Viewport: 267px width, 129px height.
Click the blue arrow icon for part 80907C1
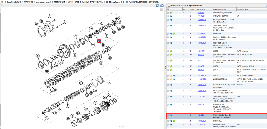point(171,105)
